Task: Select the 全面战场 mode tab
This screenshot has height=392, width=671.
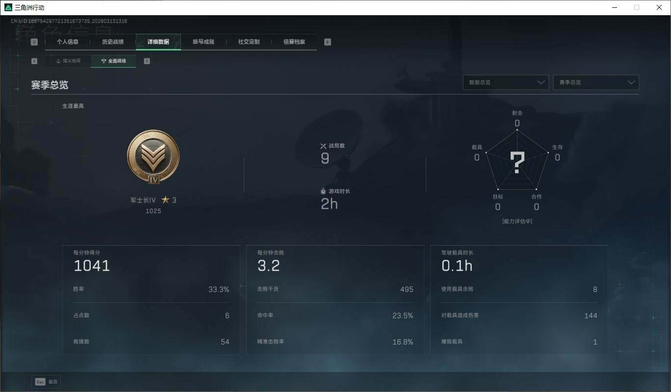Action: coord(113,61)
